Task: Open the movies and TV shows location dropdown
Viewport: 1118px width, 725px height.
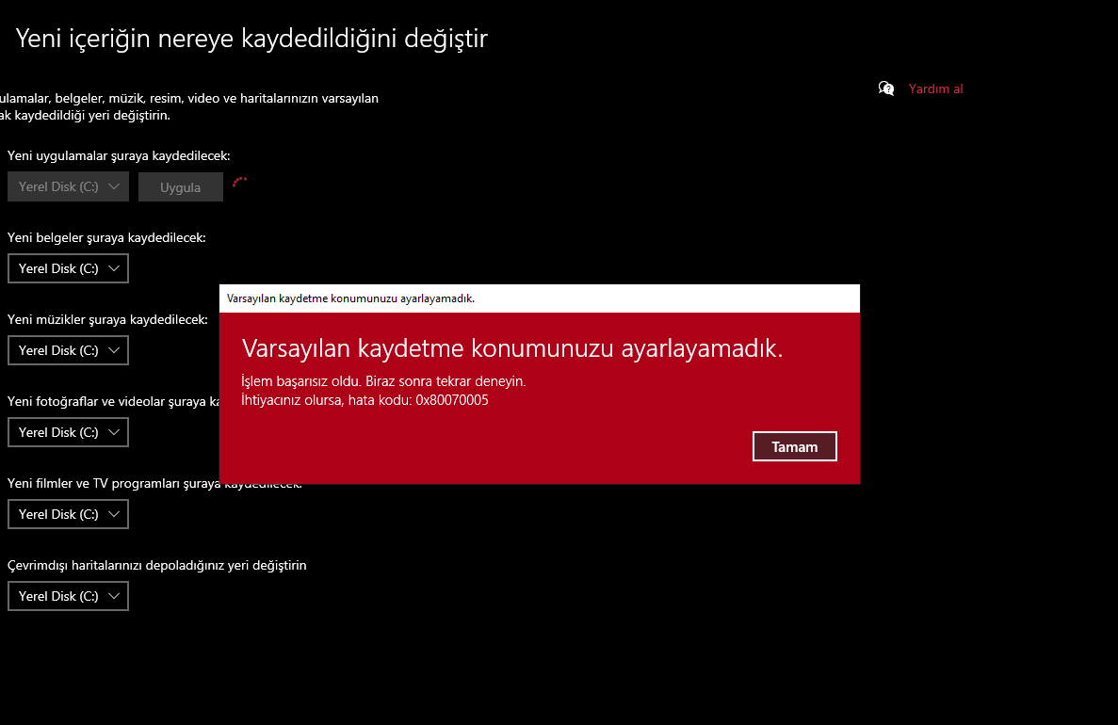Action: [69, 515]
